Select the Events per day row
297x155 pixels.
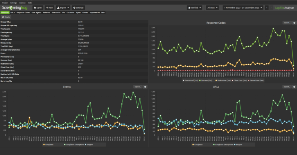pos(74,32)
